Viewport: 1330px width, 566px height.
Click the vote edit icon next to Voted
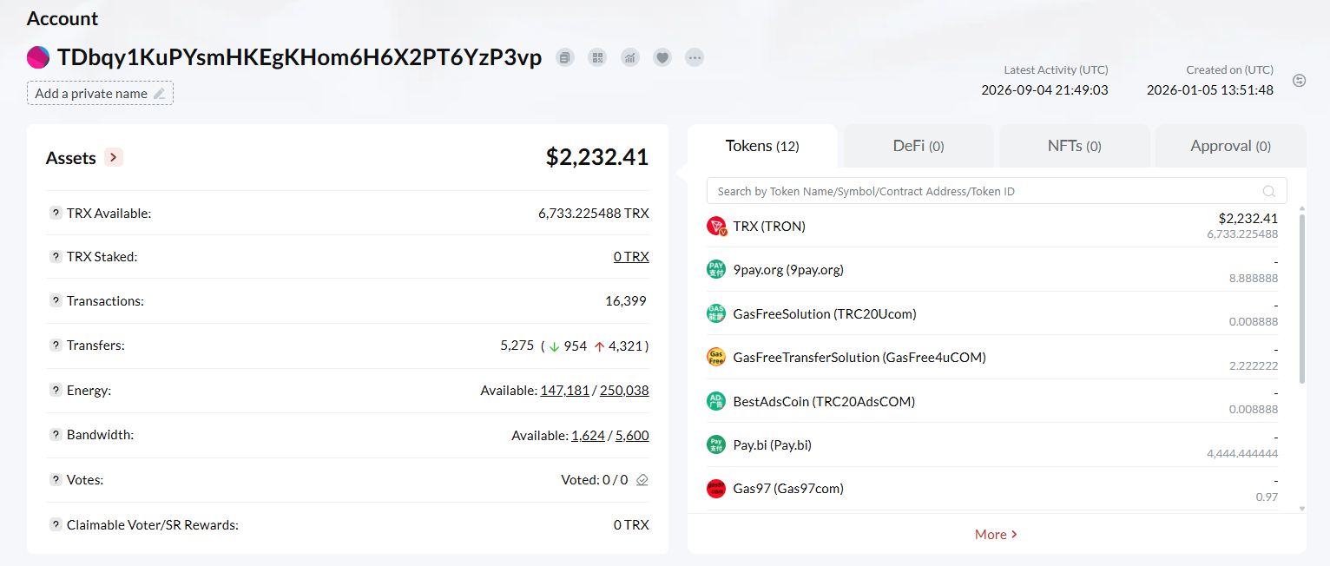tap(642, 479)
